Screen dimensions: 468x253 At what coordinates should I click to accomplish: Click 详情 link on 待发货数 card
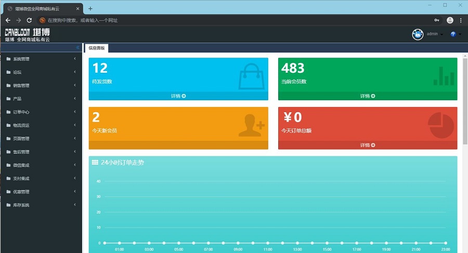coord(178,96)
